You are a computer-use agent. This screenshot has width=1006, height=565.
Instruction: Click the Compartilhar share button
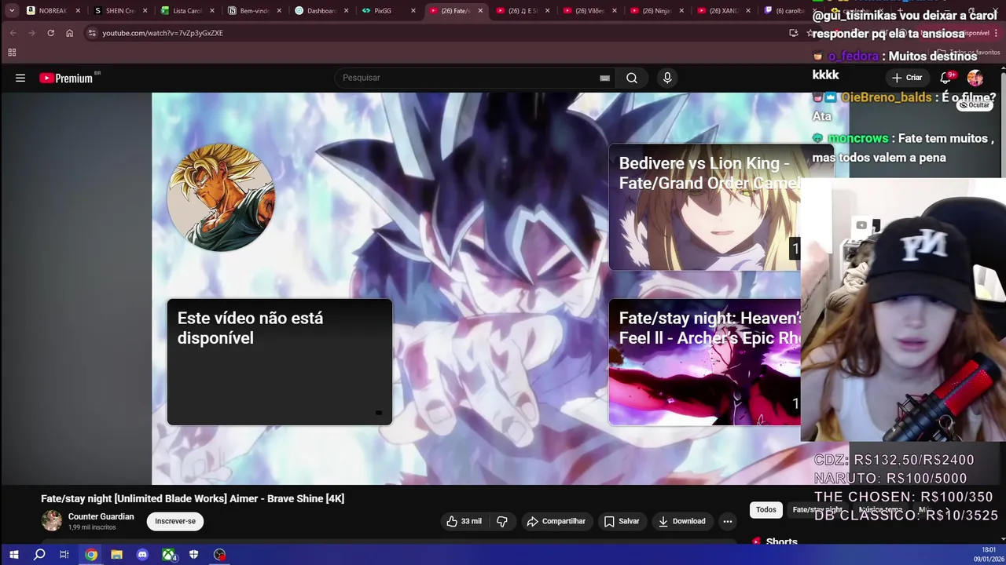[556, 521]
